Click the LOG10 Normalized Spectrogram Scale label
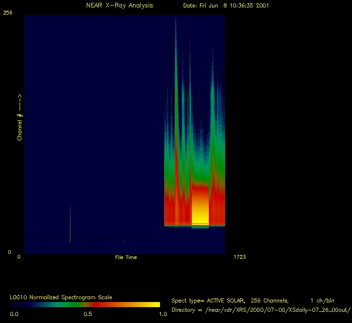This screenshot has height=323, width=352. click(61, 297)
